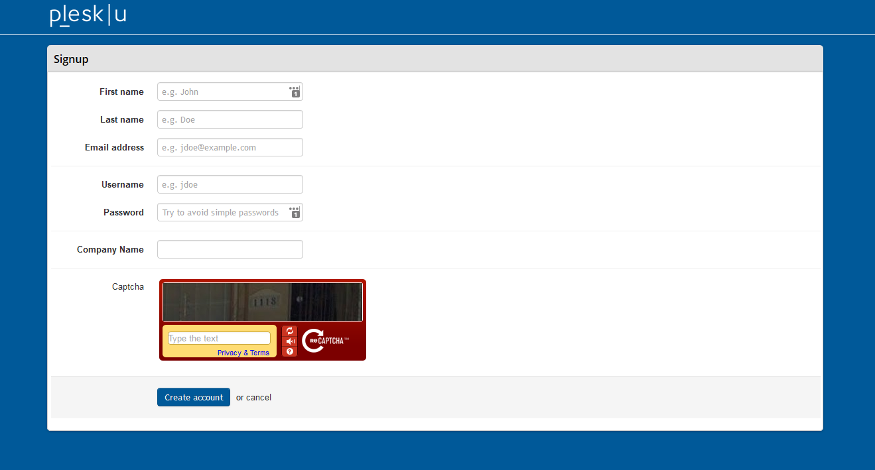Open Privacy & Terms link
This screenshot has height=470, width=875.
[243, 353]
